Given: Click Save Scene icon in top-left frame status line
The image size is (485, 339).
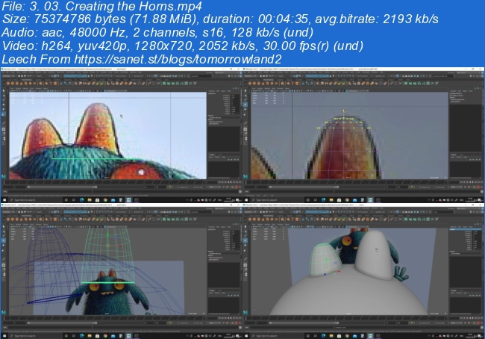Looking at the screenshot, I should pos(25,76).
